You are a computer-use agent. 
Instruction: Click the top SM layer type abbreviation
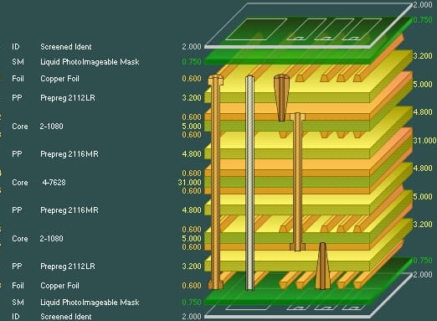tap(18, 62)
